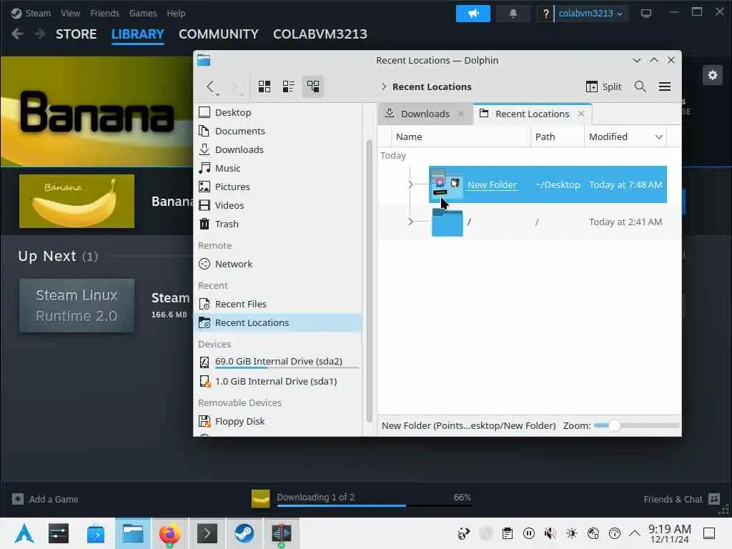Expand breadcrumb arrow before Recent Locations
The height and width of the screenshot is (549, 732).
point(384,86)
